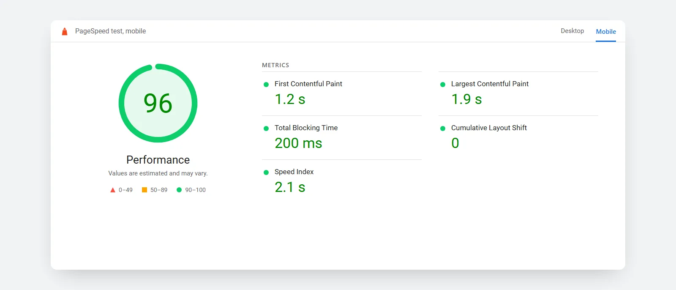The height and width of the screenshot is (290, 676).
Task: Click 'Values are estimated and may vary.' text
Action: point(158,173)
